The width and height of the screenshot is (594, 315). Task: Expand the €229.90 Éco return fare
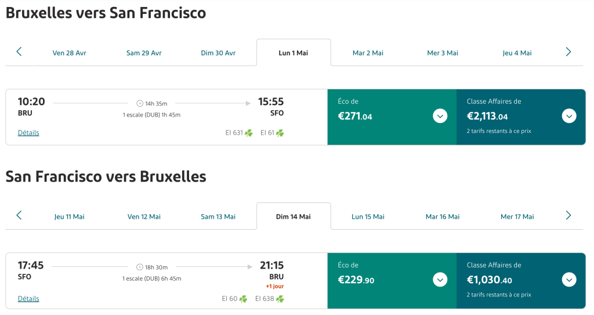pyautogui.click(x=440, y=280)
